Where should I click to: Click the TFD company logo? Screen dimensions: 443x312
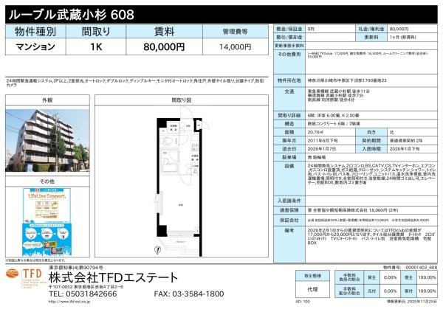pos(24,277)
